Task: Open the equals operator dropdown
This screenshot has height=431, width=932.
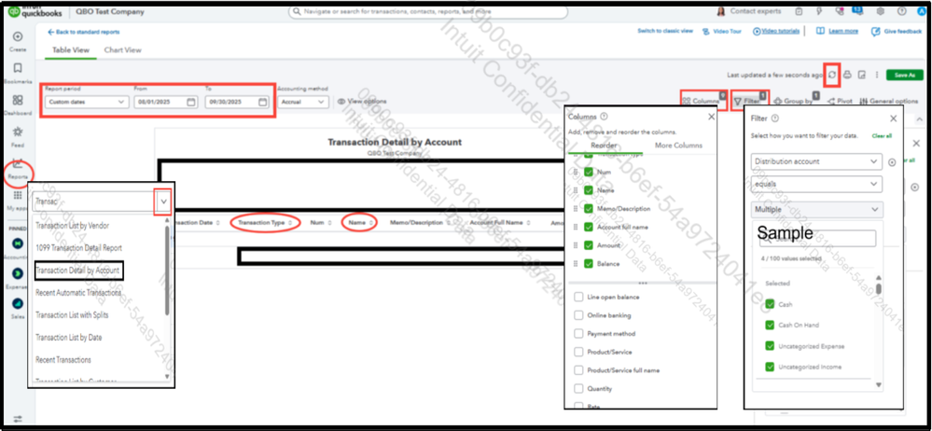Action: tap(816, 185)
